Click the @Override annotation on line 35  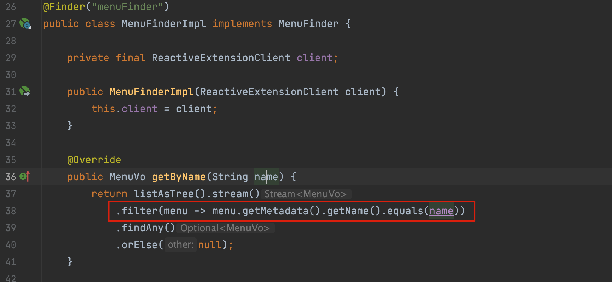pyautogui.click(x=94, y=160)
